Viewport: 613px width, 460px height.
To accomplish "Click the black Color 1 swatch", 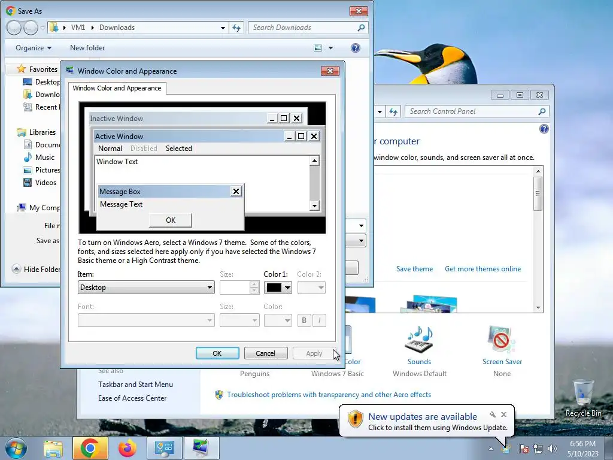I will [x=274, y=287].
